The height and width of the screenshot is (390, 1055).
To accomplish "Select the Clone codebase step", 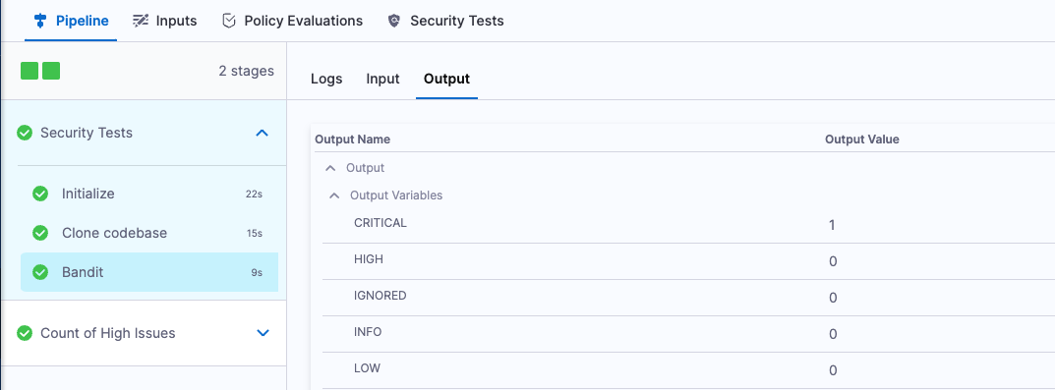I will click(x=148, y=233).
